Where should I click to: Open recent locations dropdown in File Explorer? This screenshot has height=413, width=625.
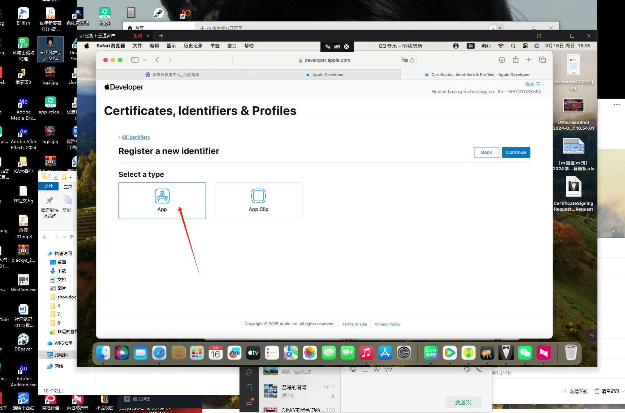64,237
